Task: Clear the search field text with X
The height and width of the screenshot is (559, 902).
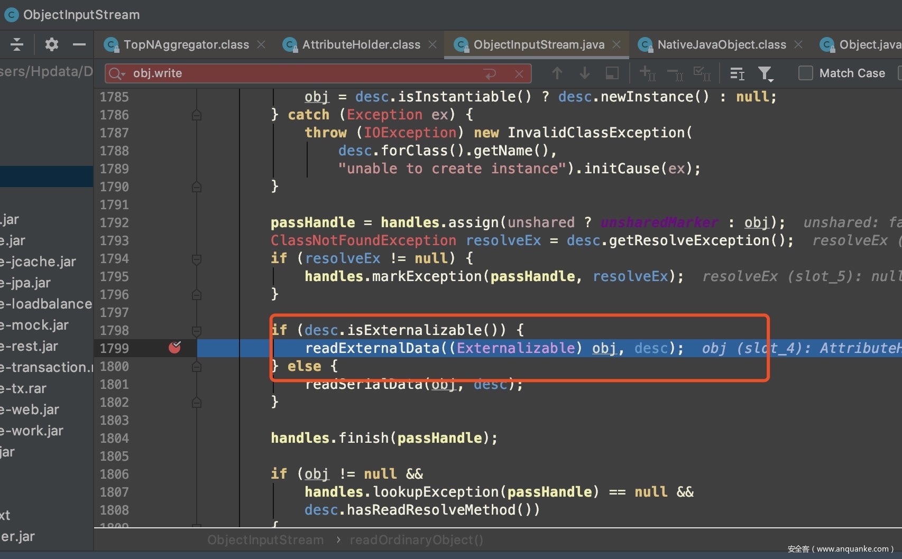Action: click(519, 73)
